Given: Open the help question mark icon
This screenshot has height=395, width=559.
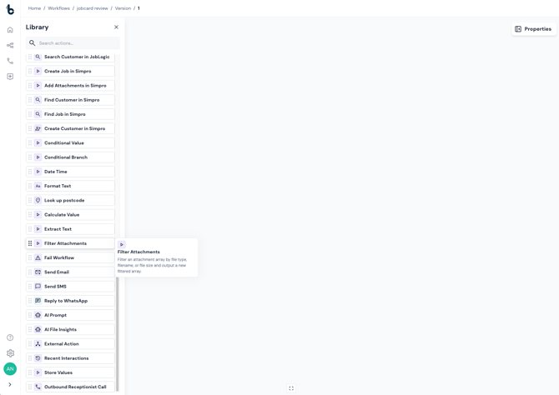Looking at the screenshot, I should [x=10, y=337].
